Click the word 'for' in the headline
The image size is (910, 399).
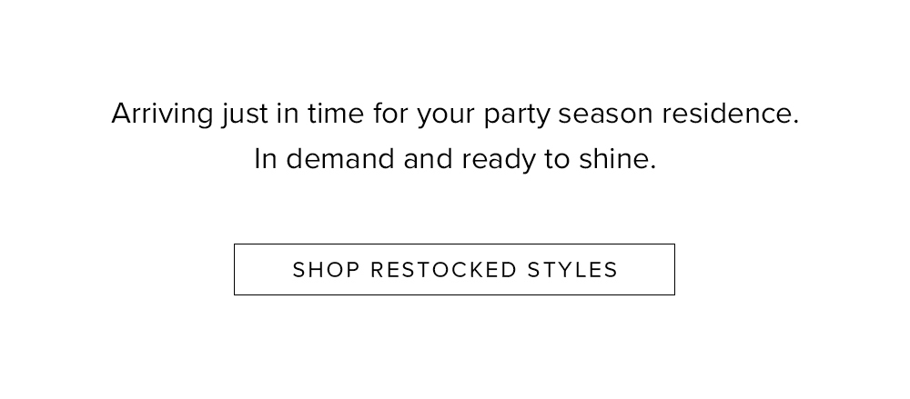pyautogui.click(x=390, y=113)
